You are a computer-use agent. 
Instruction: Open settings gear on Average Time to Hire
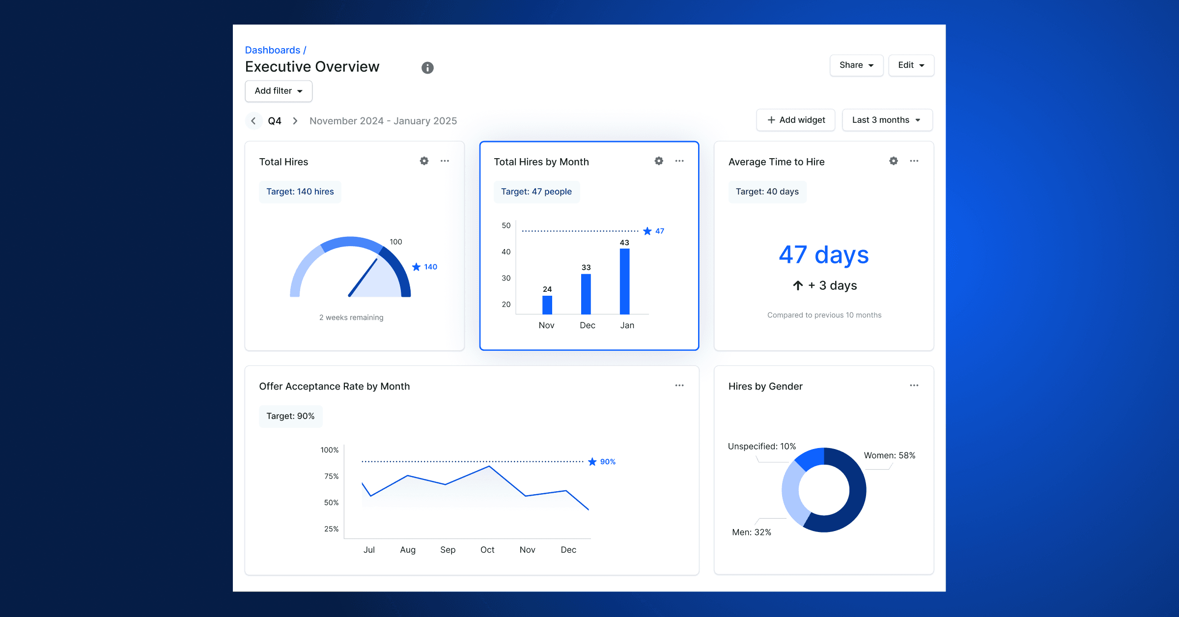tap(893, 161)
